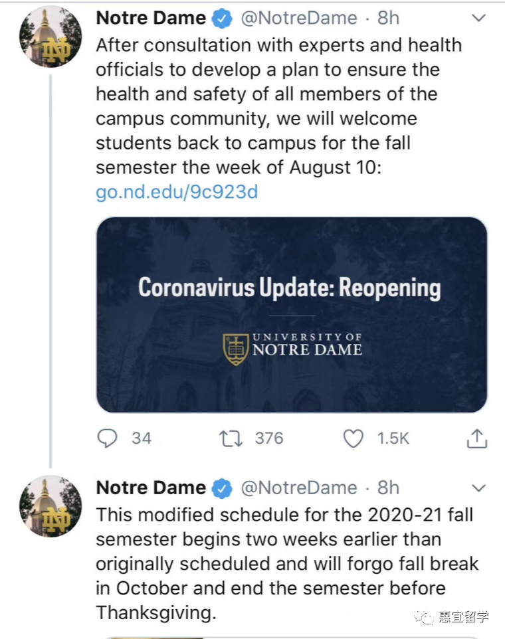Retweet the campus reopening tweet
505x639 pixels.
[230, 438]
